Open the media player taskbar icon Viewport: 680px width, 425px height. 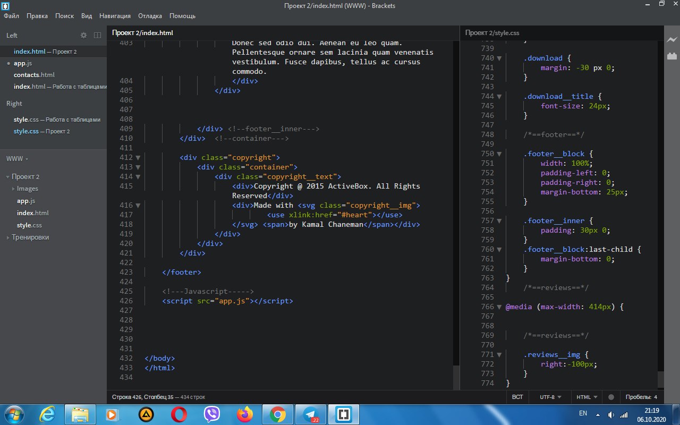point(112,414)
